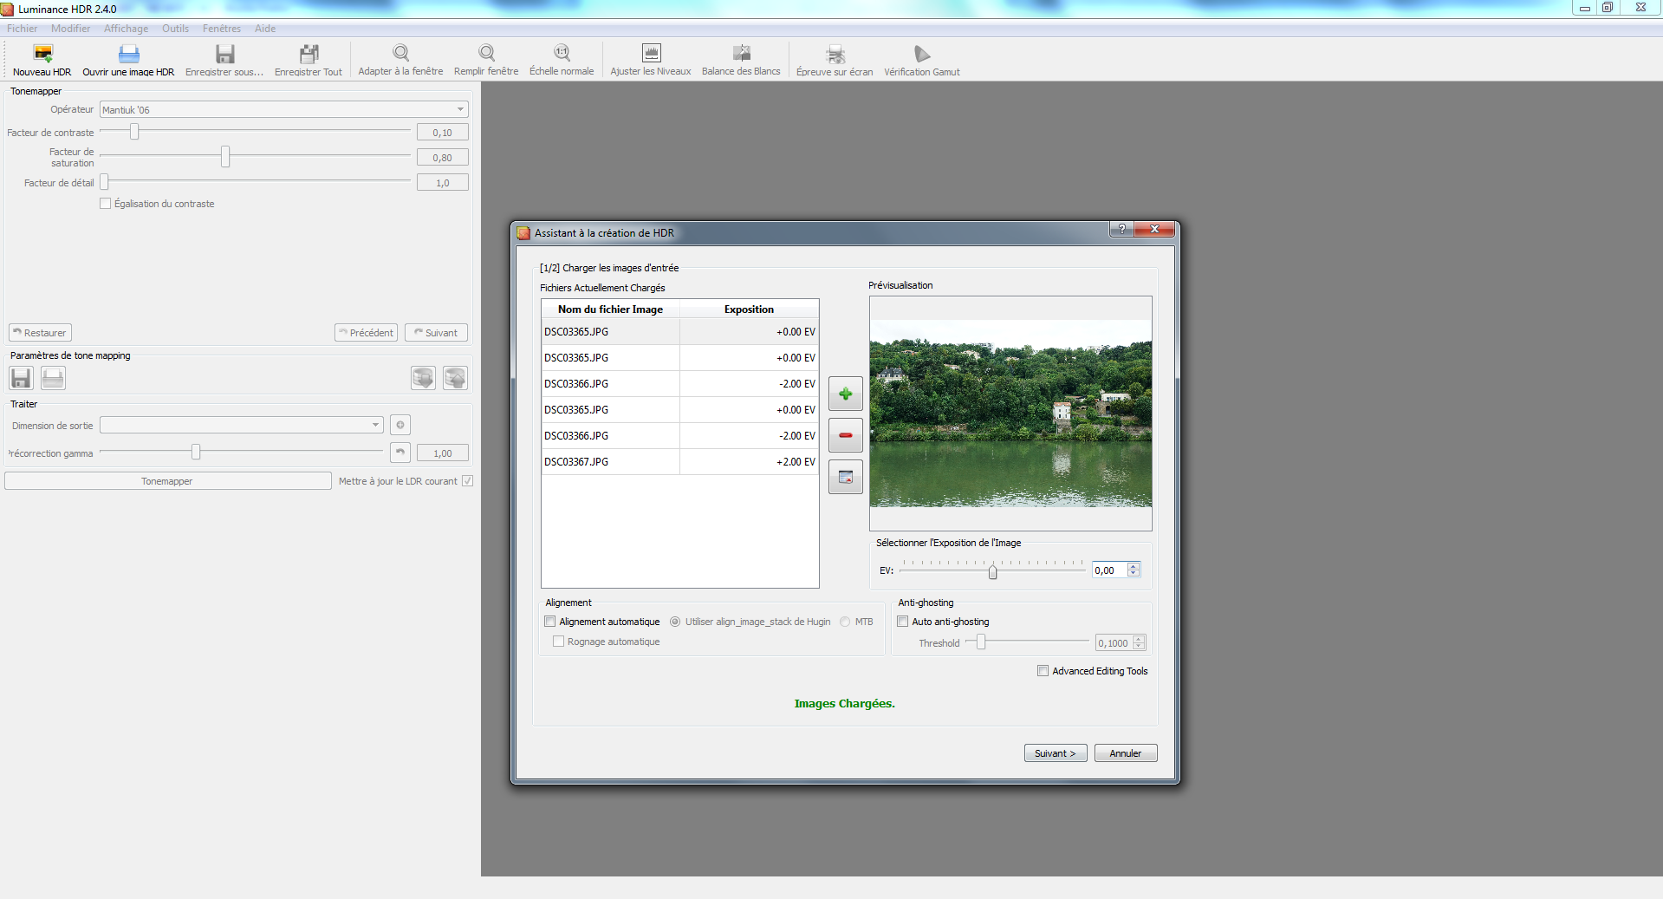Image resolution: width=1663 pixels, height=899 pixels.
Task: Click Annuler to cancel the wizard
Action: coord(1125,753)
